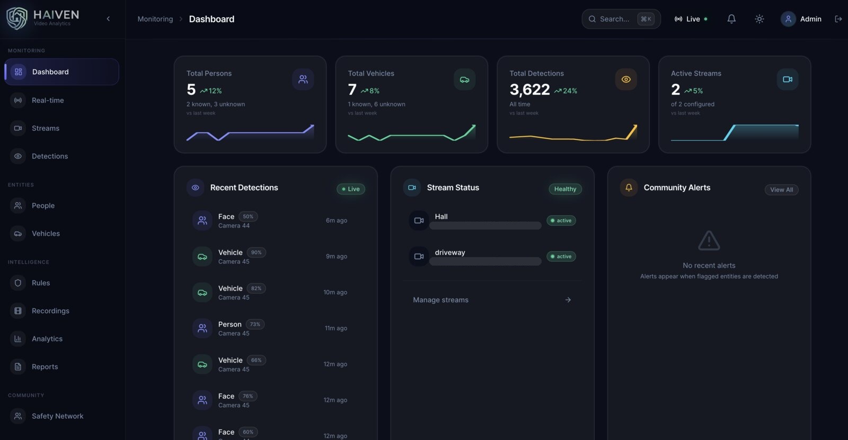
Task: Click the 1 known, 6 unknown text
Action: (x=377, y=104)
